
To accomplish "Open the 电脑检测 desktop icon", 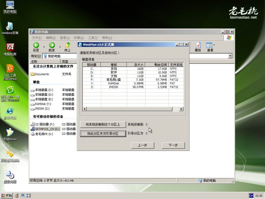I will (x=10, y=49).
